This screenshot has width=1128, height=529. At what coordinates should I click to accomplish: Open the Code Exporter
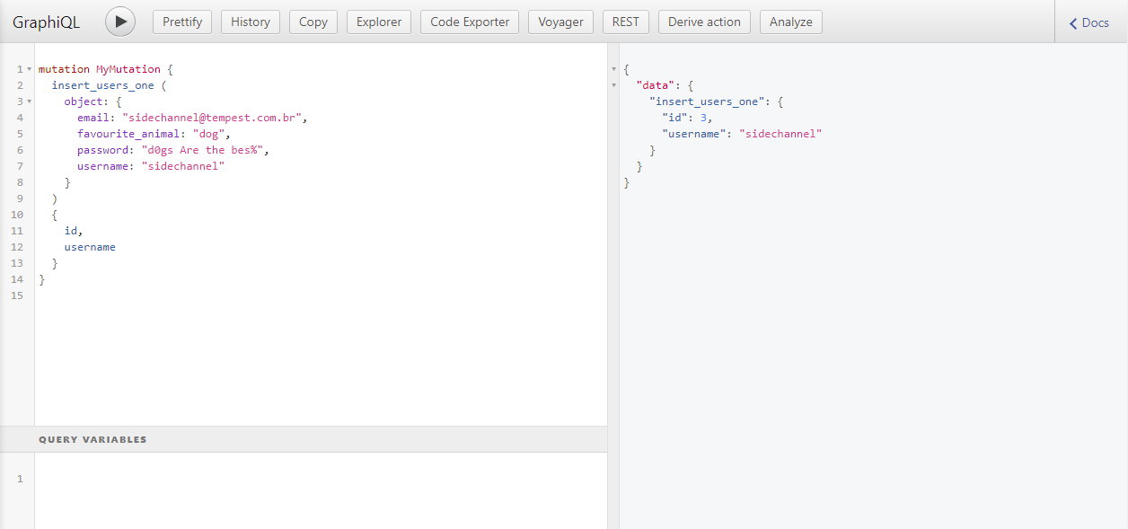click(469, 22)
